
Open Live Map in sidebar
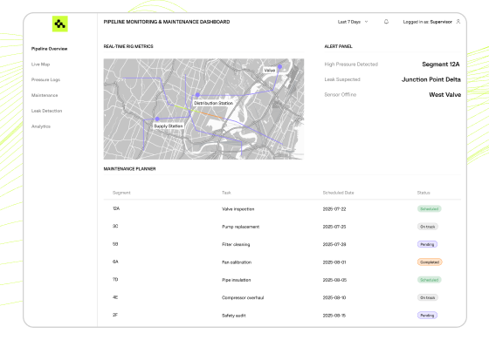[x=40, y=65]
